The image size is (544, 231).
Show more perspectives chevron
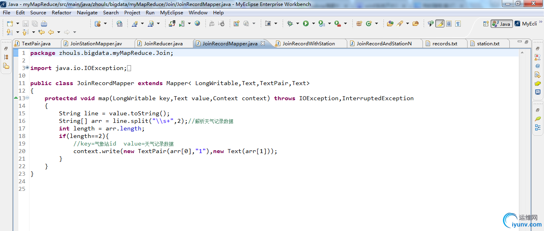click(540, 23)
